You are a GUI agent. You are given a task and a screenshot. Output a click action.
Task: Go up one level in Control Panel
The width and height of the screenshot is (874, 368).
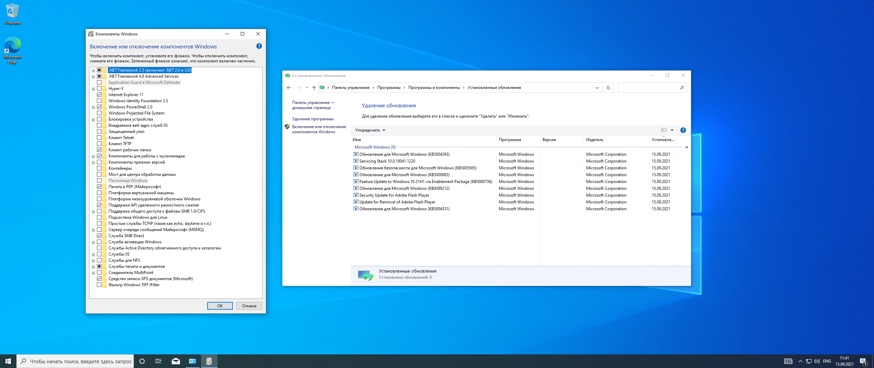[314, 88]
